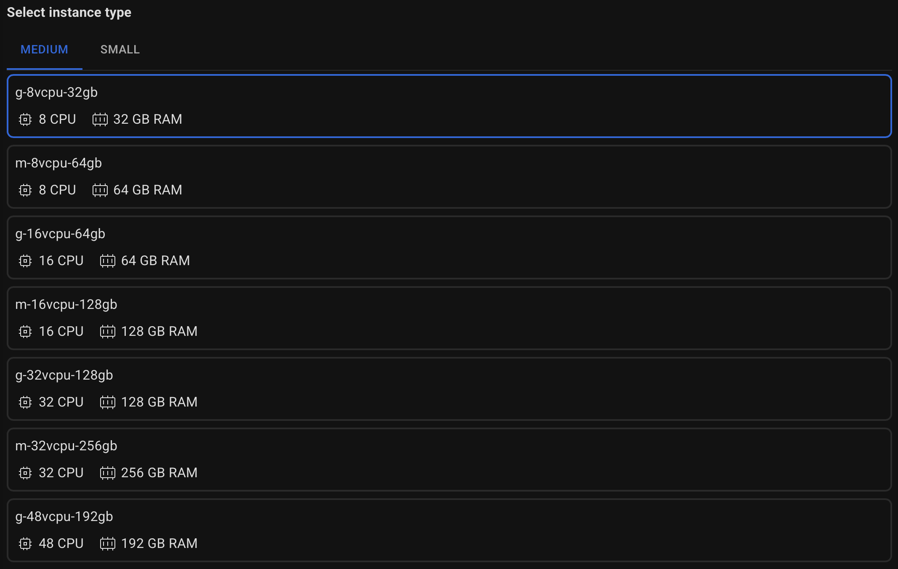Click RAM icon next to 192 GB RAM
Image resolution: width=898 pixels, height=569 pixels.
coord(107,544)
